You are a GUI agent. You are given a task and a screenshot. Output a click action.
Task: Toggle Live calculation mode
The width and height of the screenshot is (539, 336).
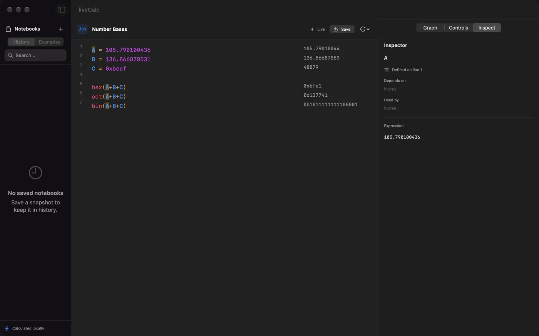pyautogui.click(x=318, y=29)
